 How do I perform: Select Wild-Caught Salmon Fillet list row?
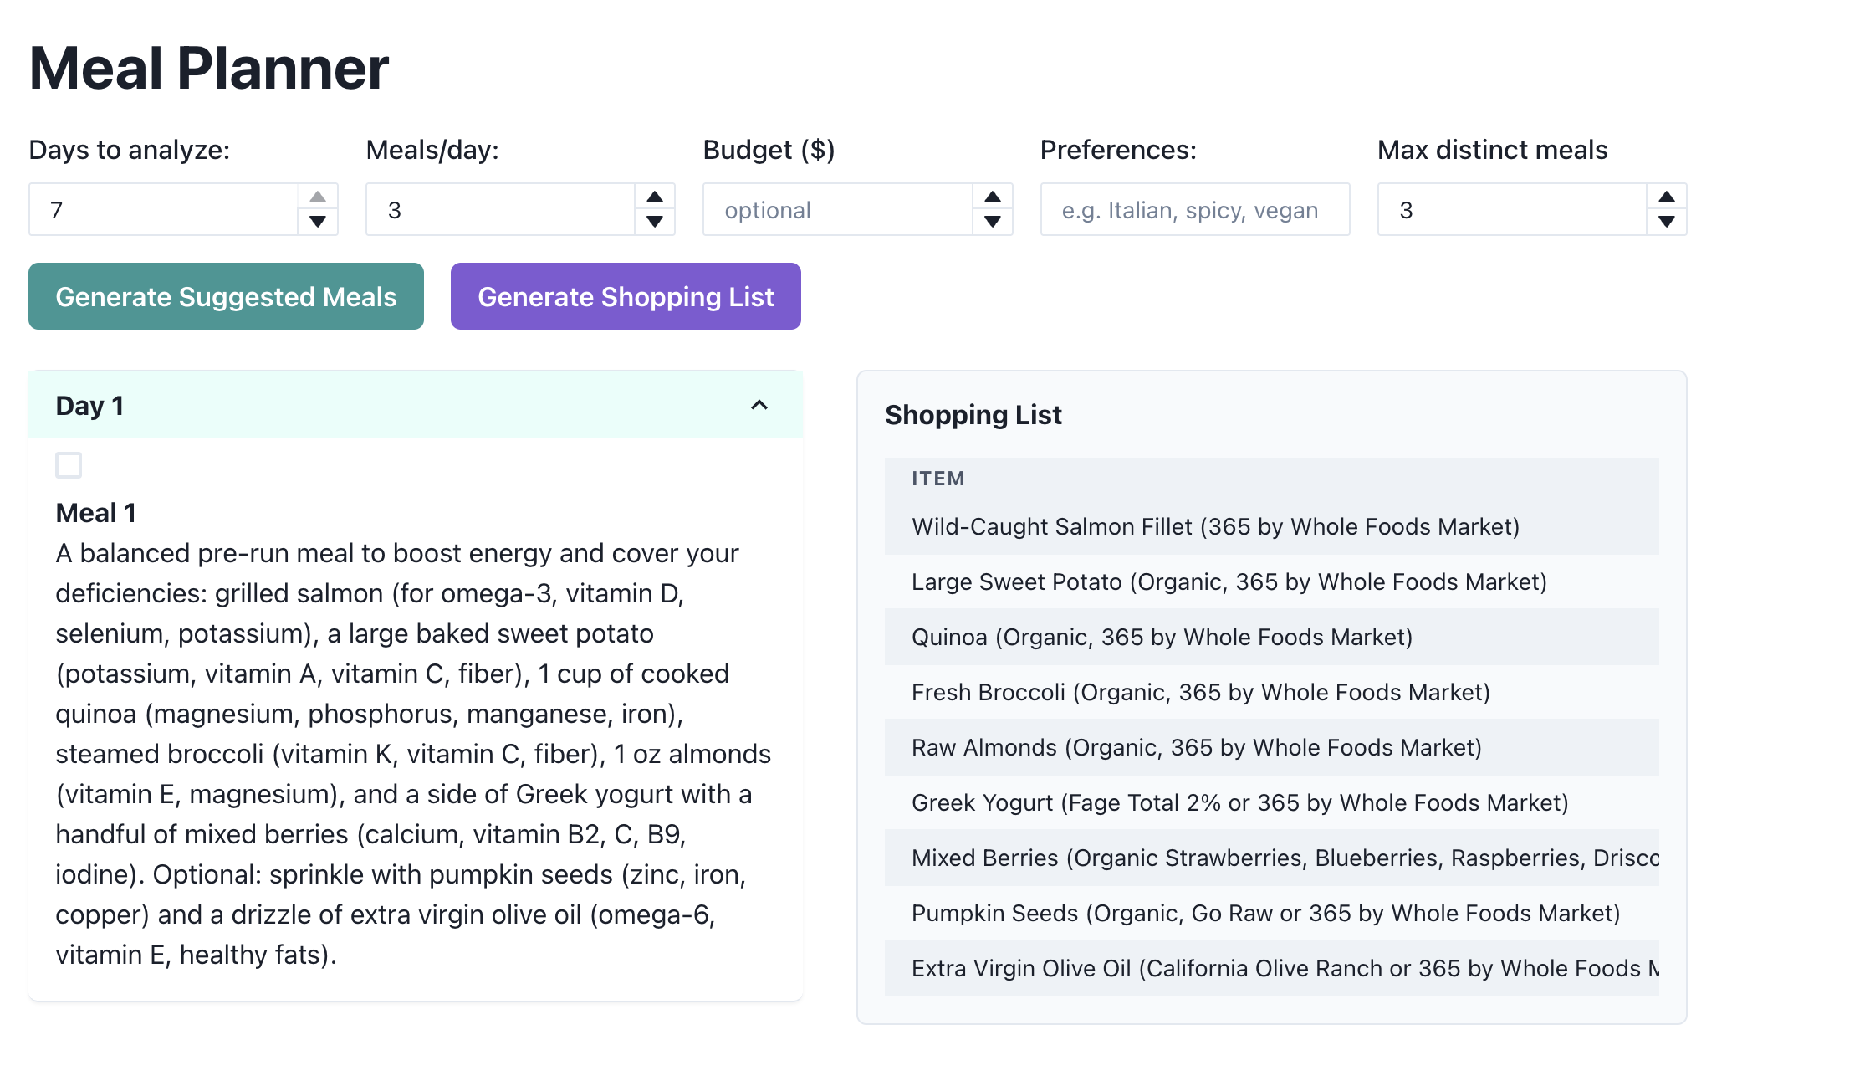(1215, 526)
